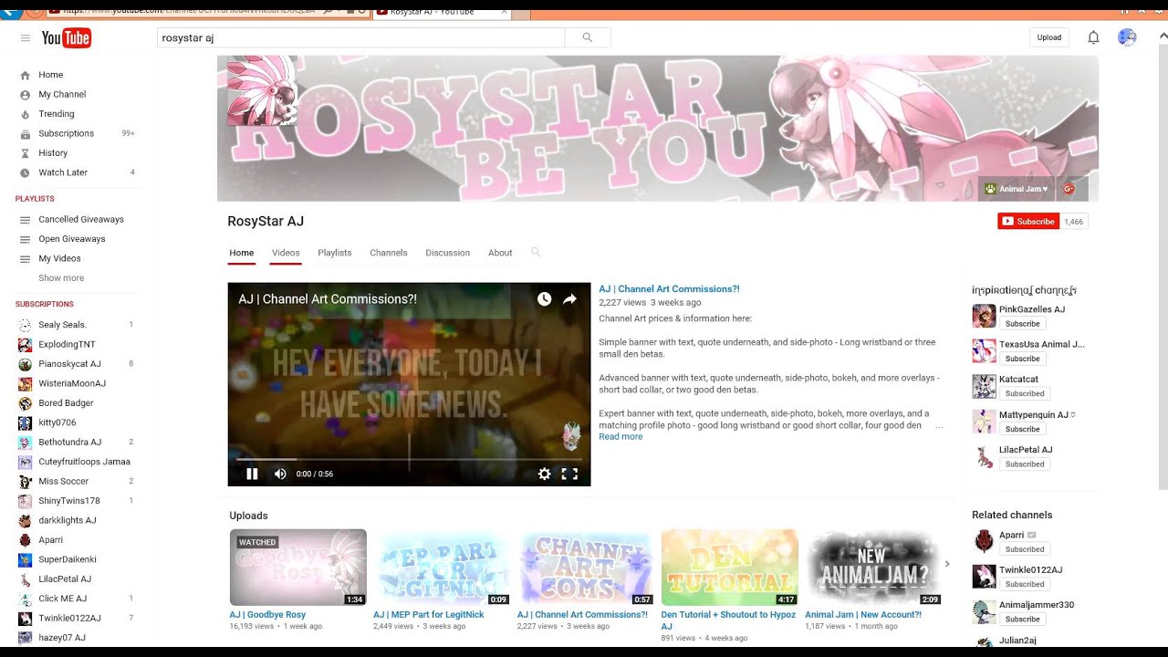This screenshot has width=1168, height=657.
Task: Open the Goodbye Rosy video thumbnail
Action: pos(298,568)
